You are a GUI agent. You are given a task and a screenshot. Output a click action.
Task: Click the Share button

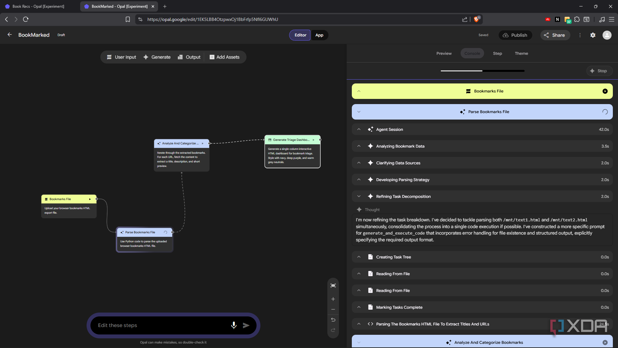(x=555, y=35)
